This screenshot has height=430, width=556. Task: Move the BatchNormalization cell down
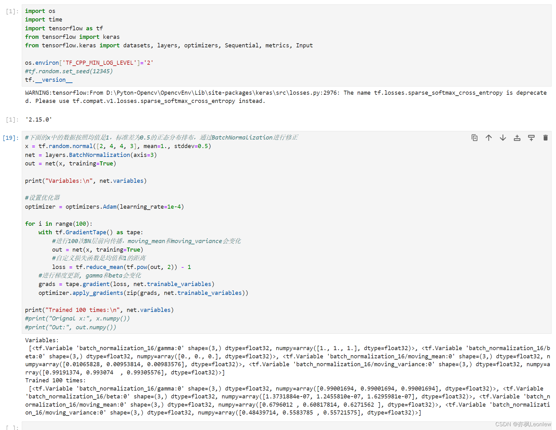[x=503, y=138]
